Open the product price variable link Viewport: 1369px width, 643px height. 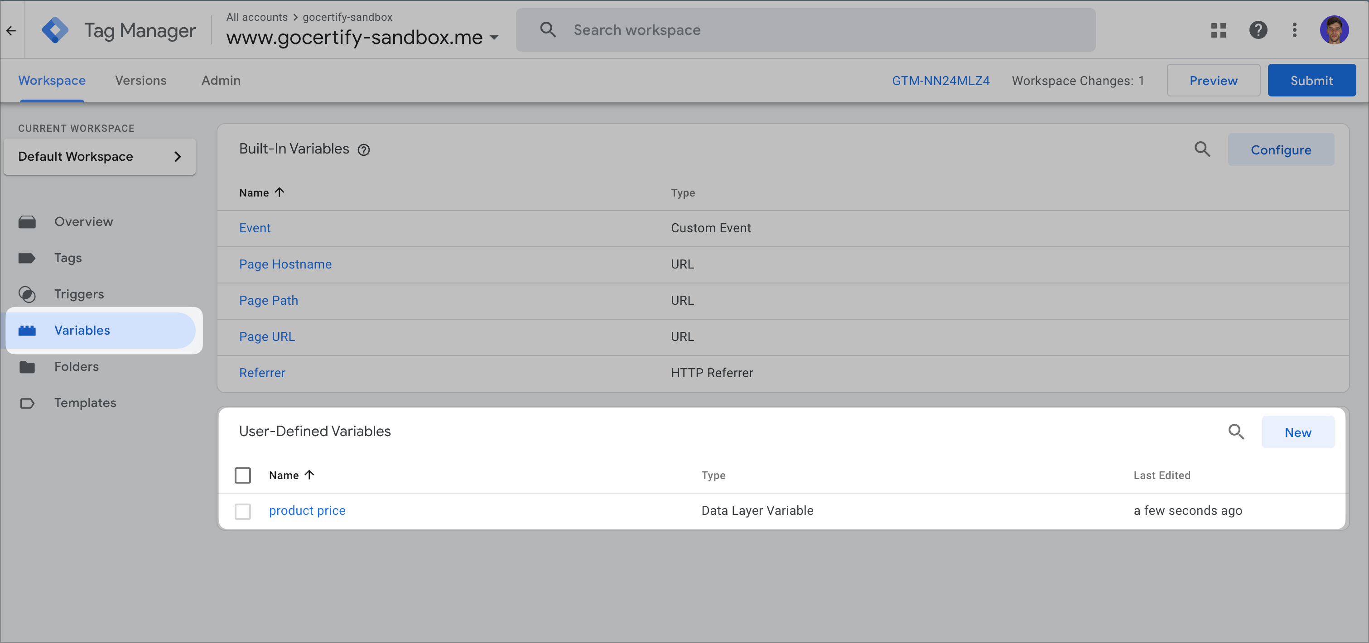tap(307, 511)
